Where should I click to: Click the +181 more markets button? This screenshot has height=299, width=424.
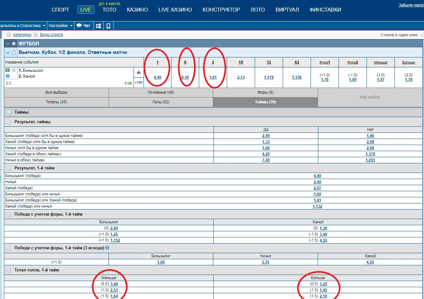point(139,82)
